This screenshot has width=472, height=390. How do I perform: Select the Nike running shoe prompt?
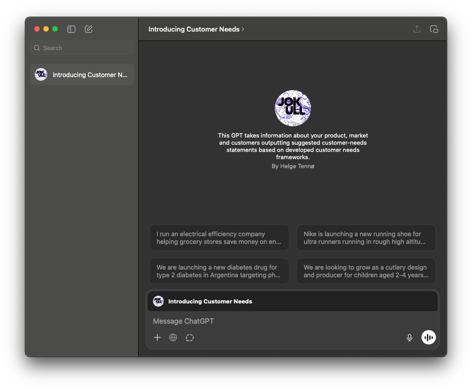pyautogui.click(x=366, y=238)
